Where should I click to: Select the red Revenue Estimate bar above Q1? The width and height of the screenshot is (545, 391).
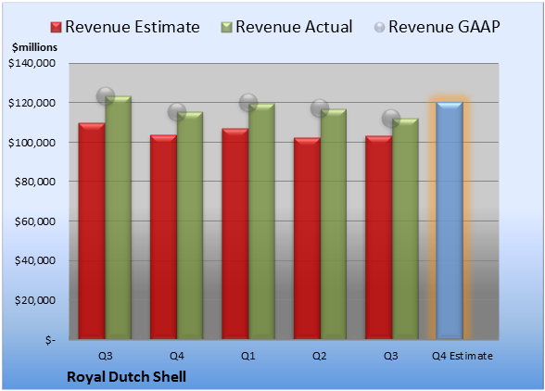[235, 233]
